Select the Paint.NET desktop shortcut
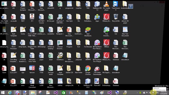This screenshot has height=95, width=169. pyautogui.click(x=97, y=81)
